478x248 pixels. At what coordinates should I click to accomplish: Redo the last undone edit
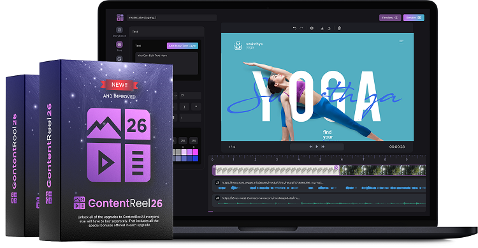pos(301,28)
